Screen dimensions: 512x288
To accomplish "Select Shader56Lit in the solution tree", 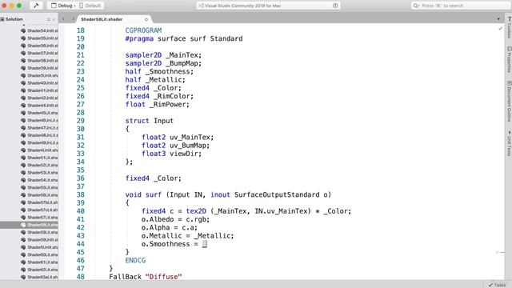I will [42, 195].
